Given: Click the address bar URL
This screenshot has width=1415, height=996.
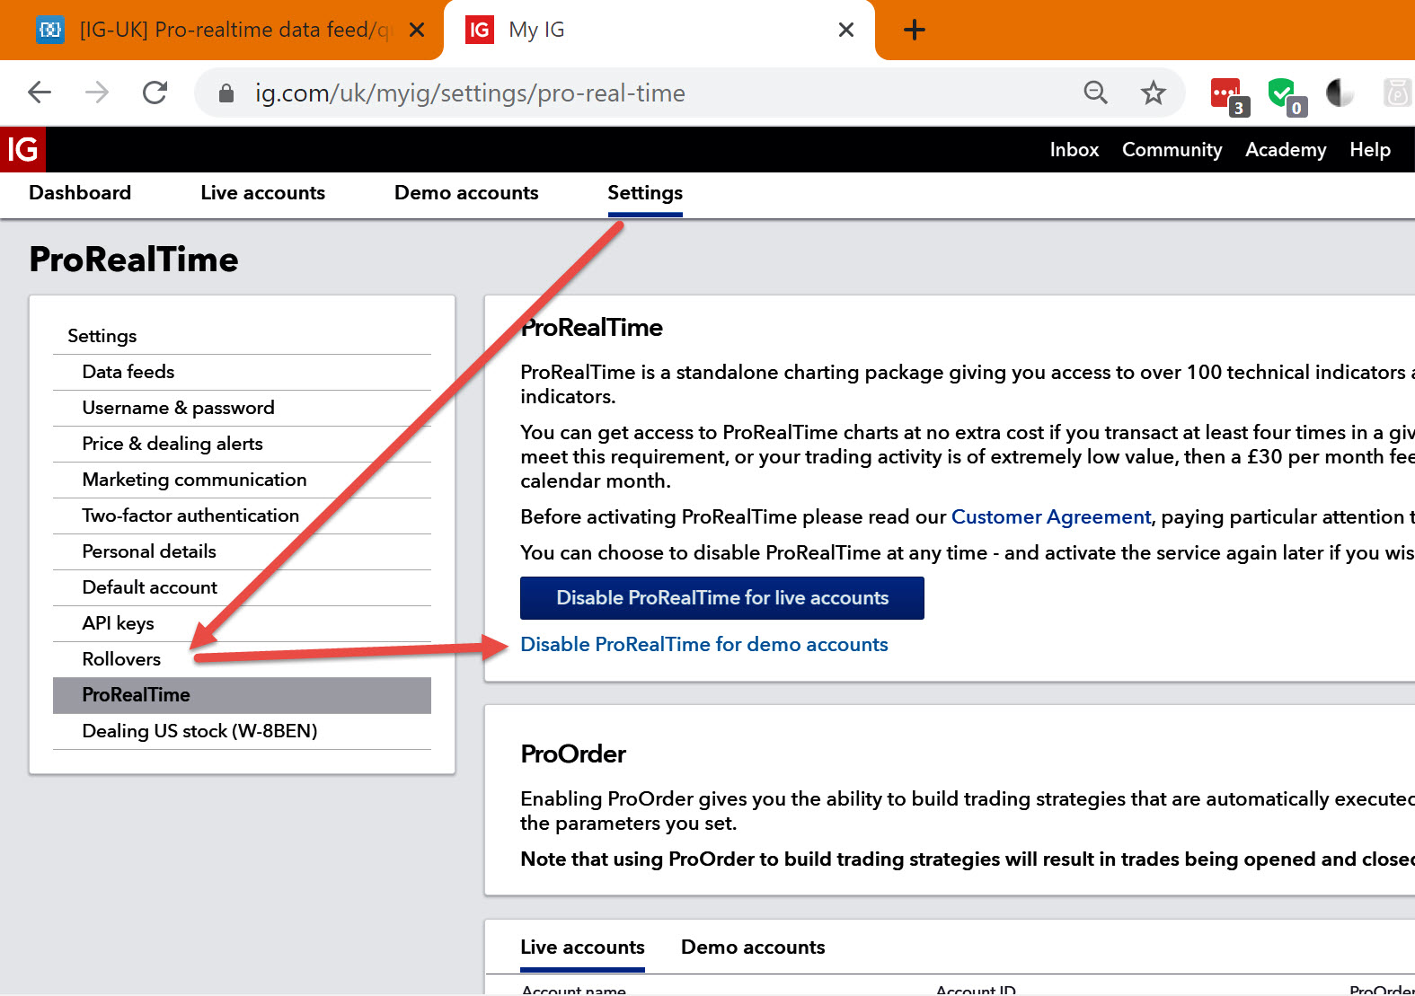Looking at the screenshot, I should coord(470,93).
